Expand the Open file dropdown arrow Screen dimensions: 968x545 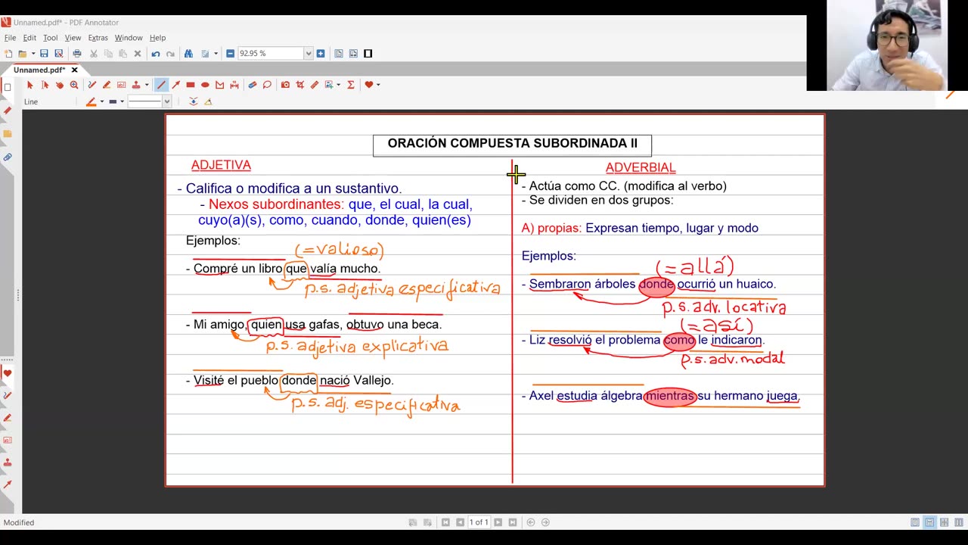tap(33, 54)
